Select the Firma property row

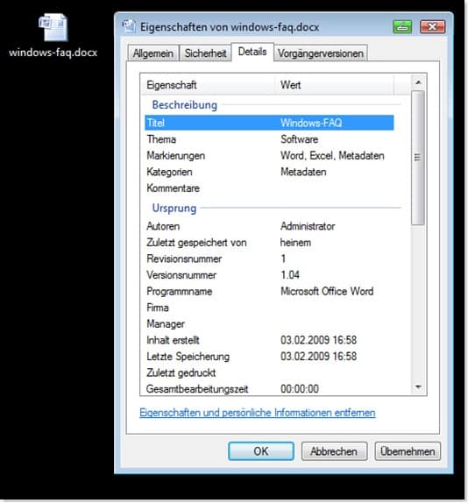(269, 308)
